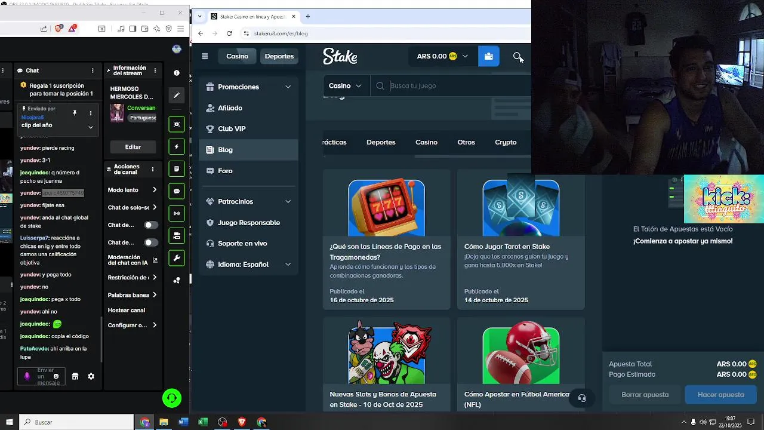Click the pencil edit icon in Kick sidebar
This screenshot has width=764, height=430.
coord(177,95)
